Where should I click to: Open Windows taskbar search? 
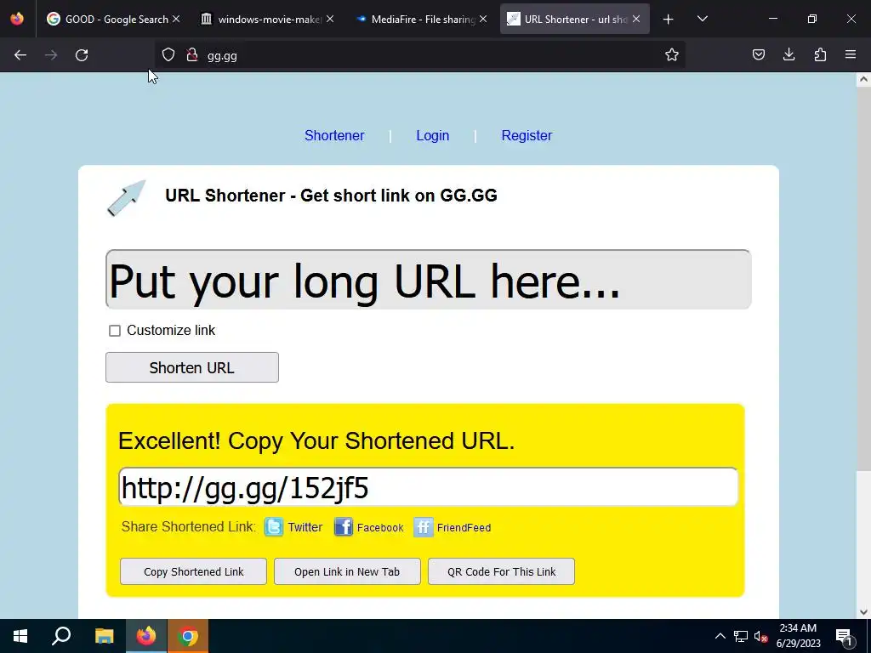tap(61, 636)
